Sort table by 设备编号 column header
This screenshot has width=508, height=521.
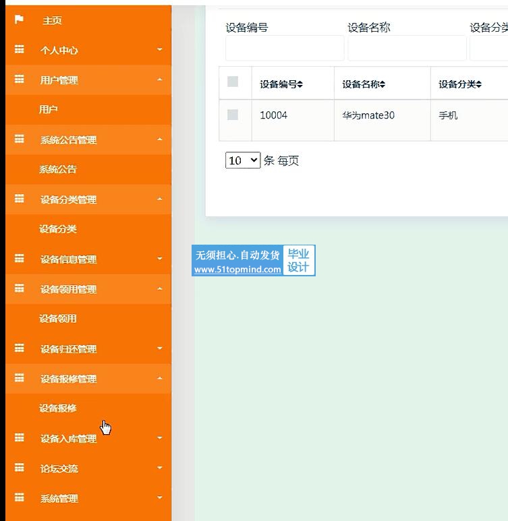pos(281,84)
